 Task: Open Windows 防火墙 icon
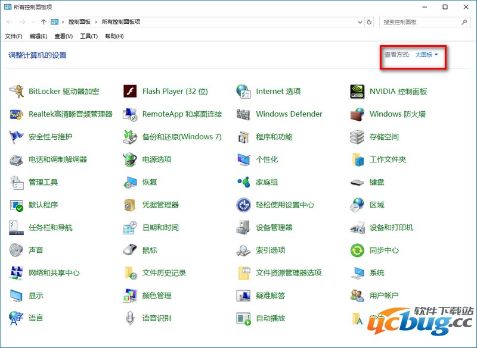(x=357, y=114)
